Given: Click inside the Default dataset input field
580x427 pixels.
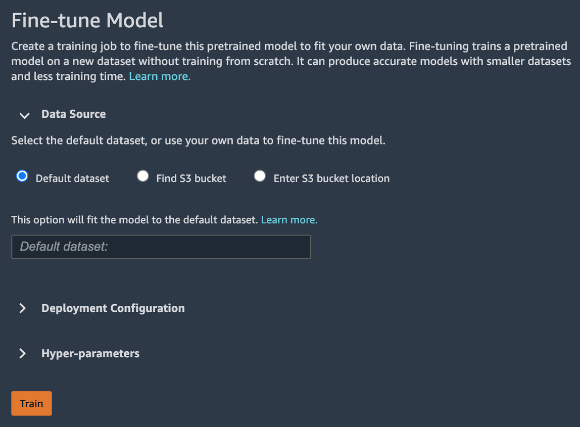Looking at the screenshot, I should 161,247.
